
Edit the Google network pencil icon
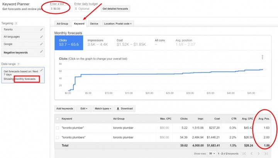41,44
